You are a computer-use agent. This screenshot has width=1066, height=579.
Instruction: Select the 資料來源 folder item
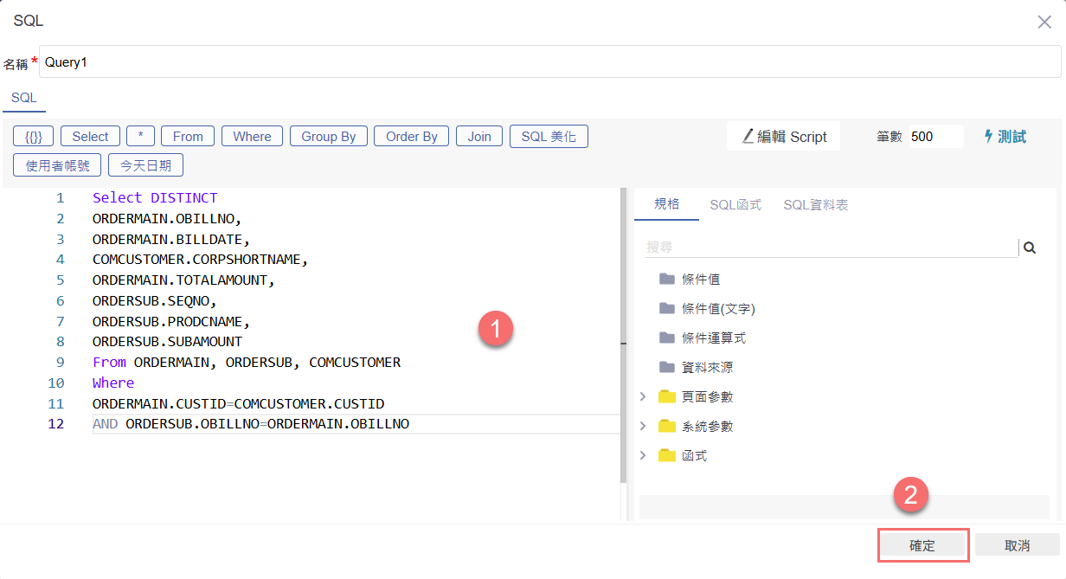click(x=707, y=368)
